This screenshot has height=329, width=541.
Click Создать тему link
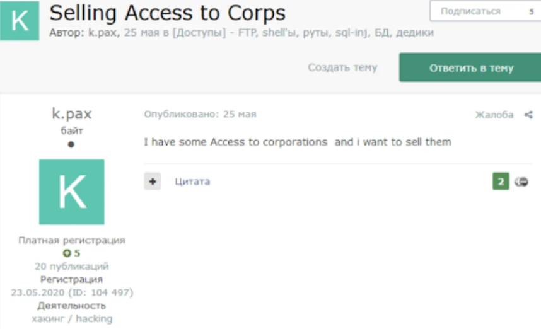pyautogui.click(x=342, y=67)
